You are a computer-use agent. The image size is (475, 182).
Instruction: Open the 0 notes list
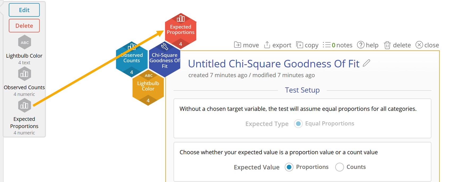click(338, 45)
